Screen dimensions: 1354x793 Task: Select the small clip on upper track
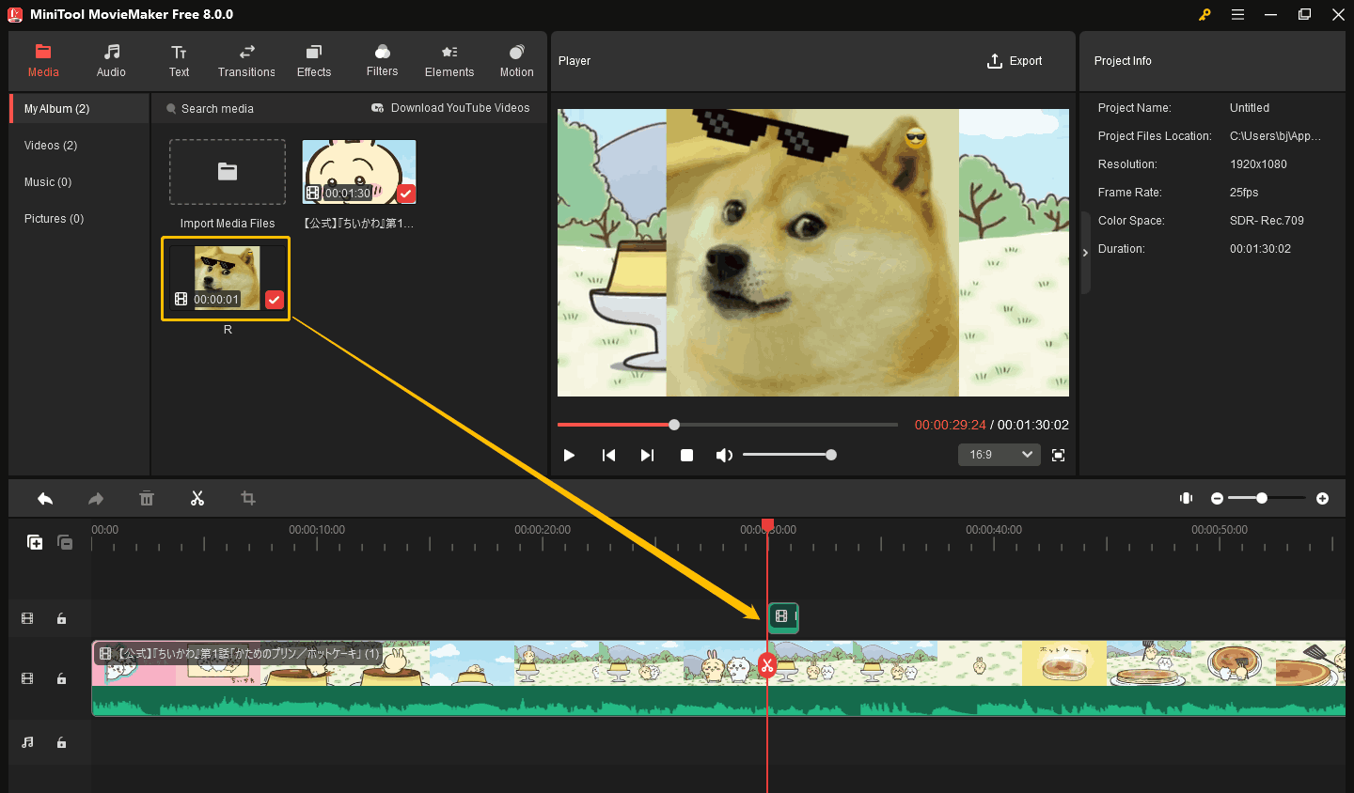pyautogui.click(x=783, y=617)
